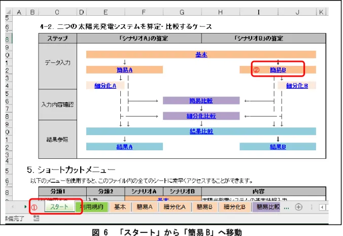Show more sheet tabs via ellipsis

pos(286,208)
